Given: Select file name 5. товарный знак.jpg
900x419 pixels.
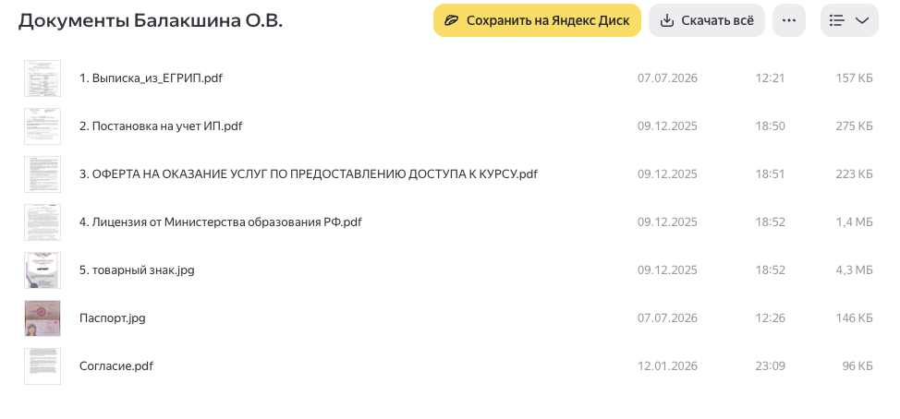Looking at the screenshot, I should (x=137, y=270).
